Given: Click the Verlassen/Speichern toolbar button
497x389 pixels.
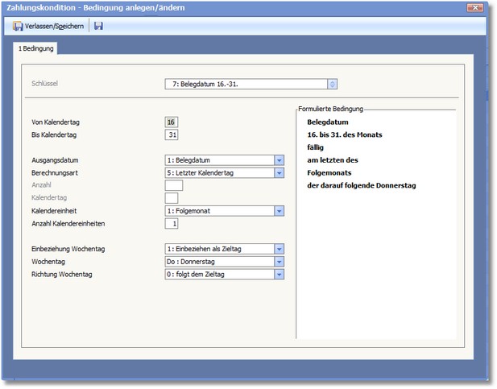Looking at the screenshot, I should [x=48, y=26].
